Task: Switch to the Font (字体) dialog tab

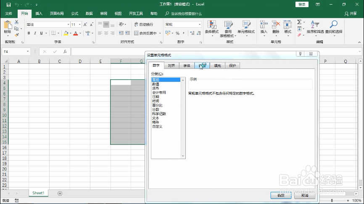Action: point(187,65)
